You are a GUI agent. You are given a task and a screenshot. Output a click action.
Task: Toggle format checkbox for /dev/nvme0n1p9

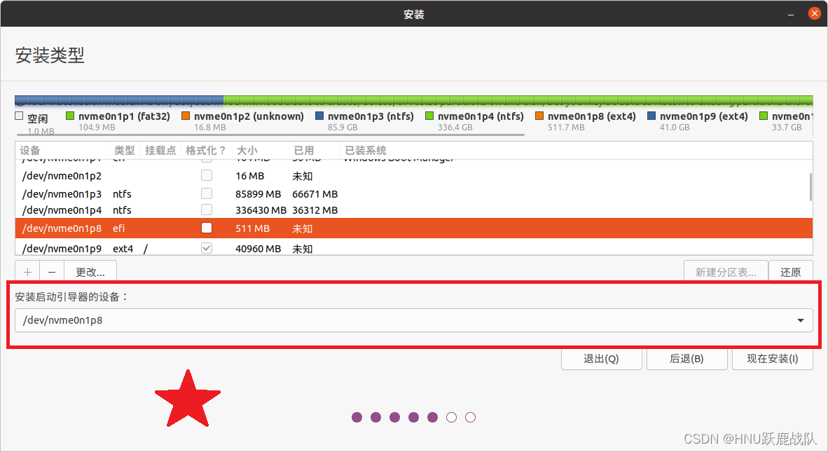(207, 248)
